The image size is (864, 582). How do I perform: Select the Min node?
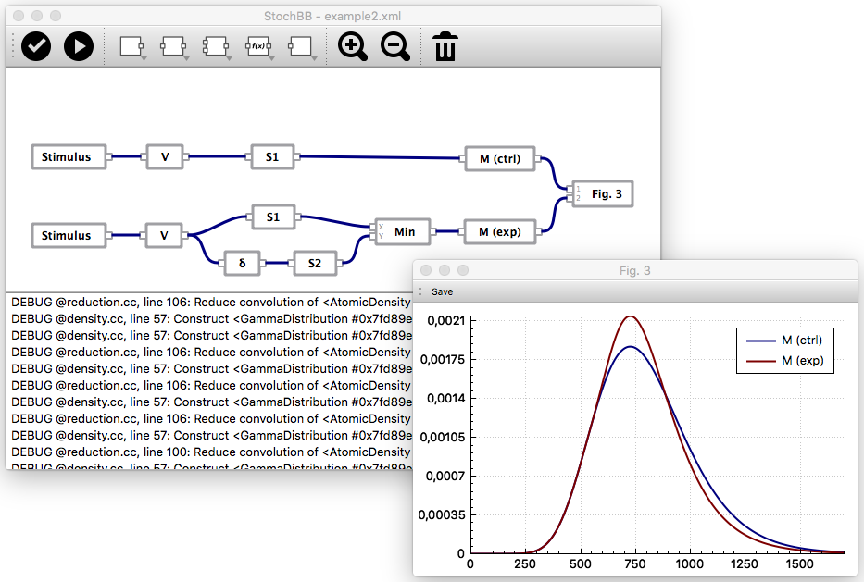pyautogui.click(x=405, y=231)
